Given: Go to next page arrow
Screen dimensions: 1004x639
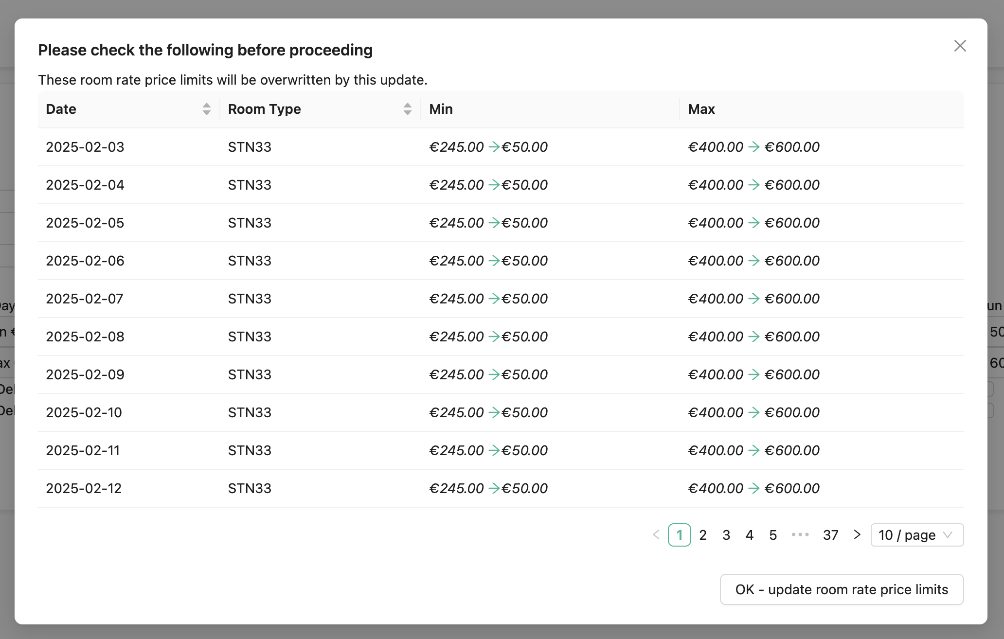Looking at the screenshot, I should tap(857, 535).
